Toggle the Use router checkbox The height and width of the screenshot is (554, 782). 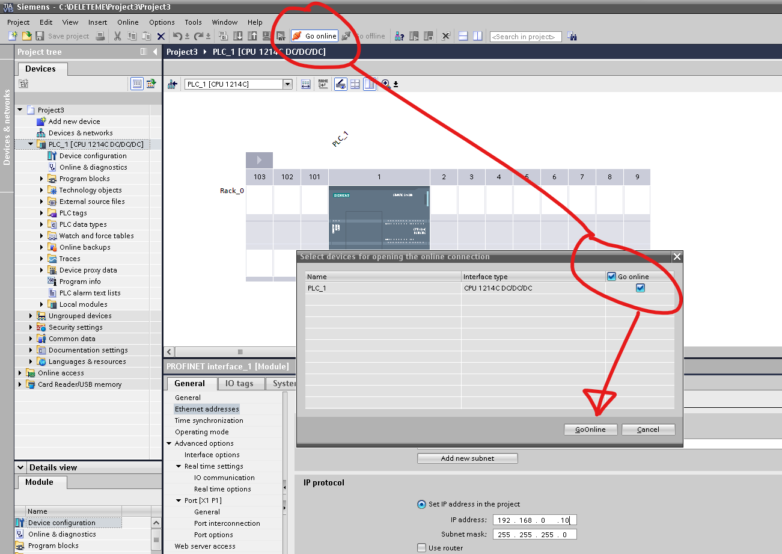(x=421, y=548)
